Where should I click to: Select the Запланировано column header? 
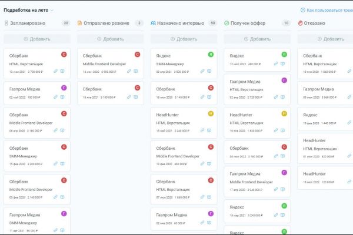pyautogui.click(x=28, y=23)
